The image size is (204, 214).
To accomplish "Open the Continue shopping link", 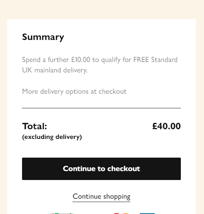I will (x=102, y=197).
